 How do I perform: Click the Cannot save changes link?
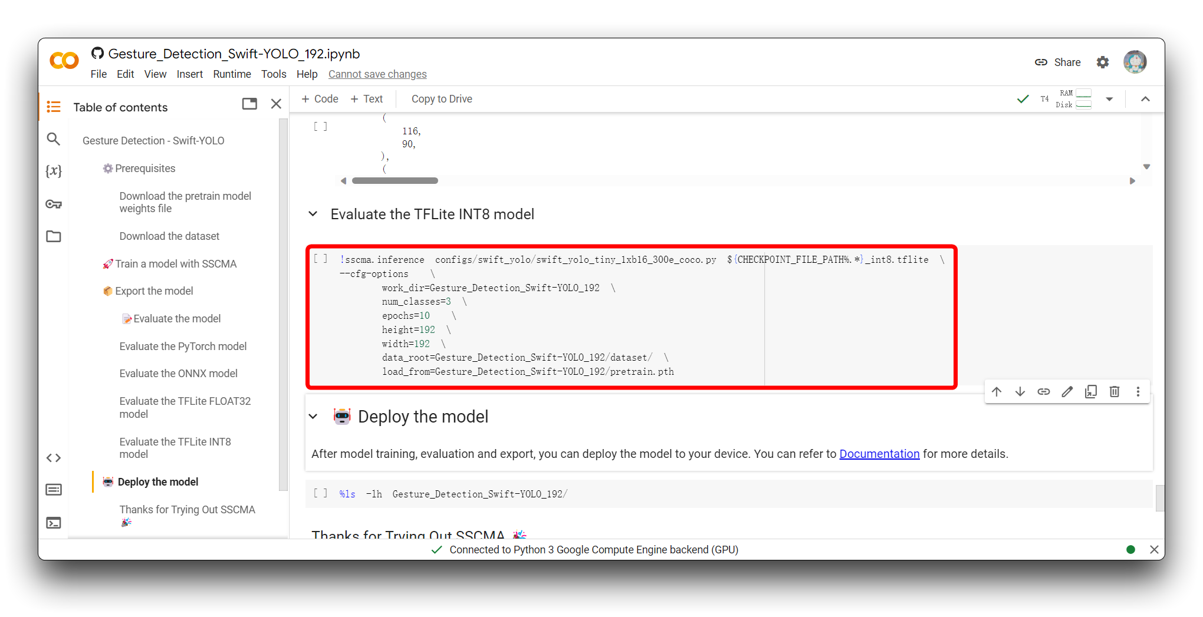[x=377, y=74]
